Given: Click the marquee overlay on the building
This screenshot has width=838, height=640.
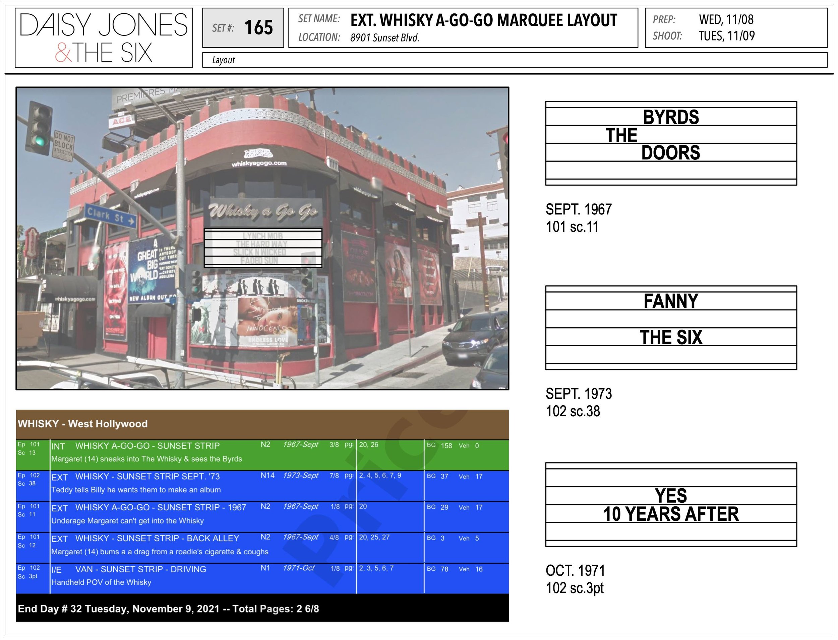Looking at the screenshot, I should point(263,248).
